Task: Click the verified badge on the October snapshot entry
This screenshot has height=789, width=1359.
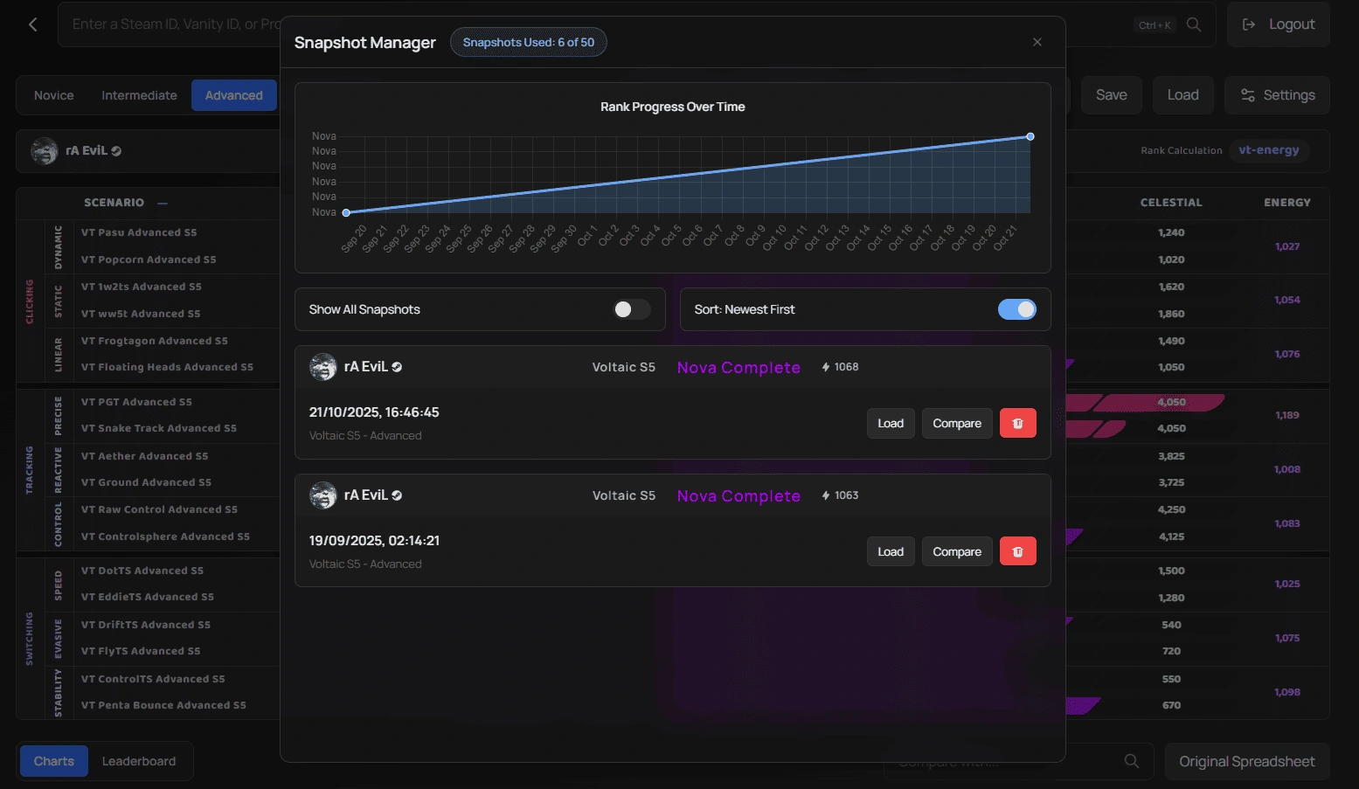Action: pyautogui.click(x=398, y=367)
